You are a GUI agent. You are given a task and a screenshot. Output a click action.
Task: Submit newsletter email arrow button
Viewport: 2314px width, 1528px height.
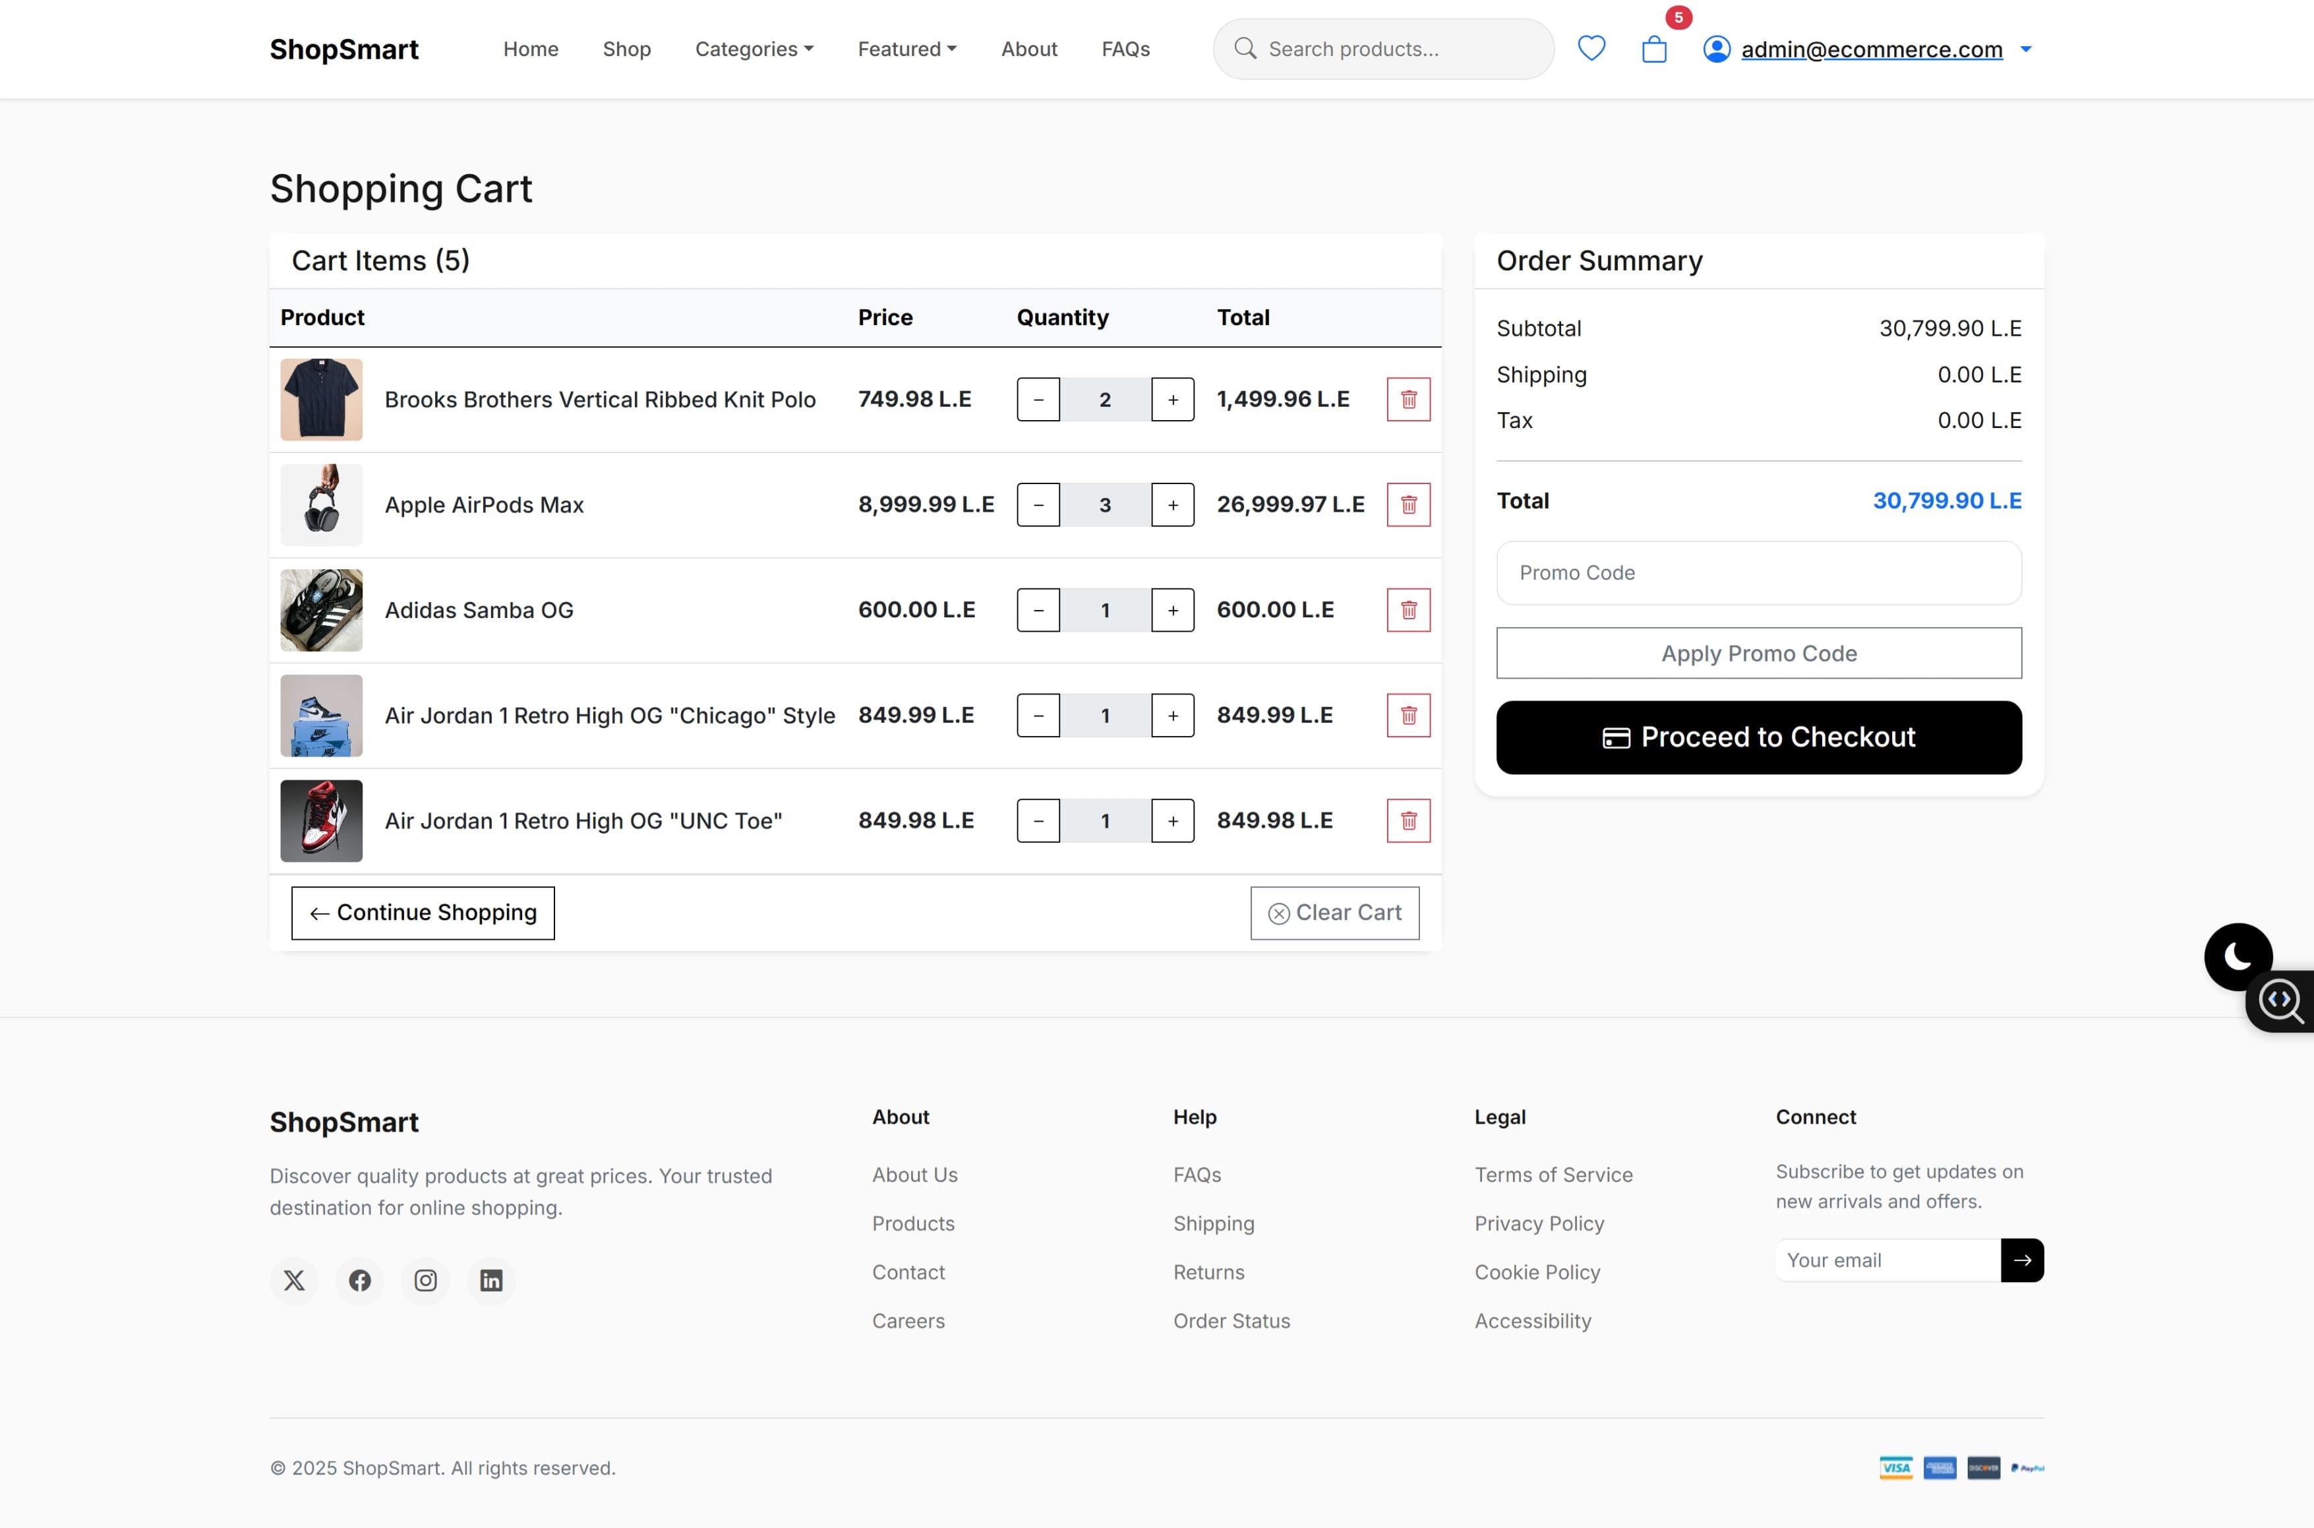2022,1260
